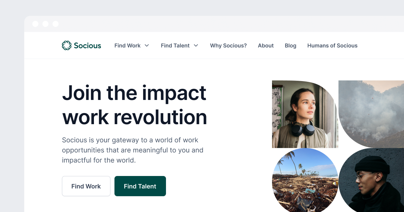The height and width of the screenshot is (212, 404).
Task: Click the second window control dot
Action: pos(45,24)
